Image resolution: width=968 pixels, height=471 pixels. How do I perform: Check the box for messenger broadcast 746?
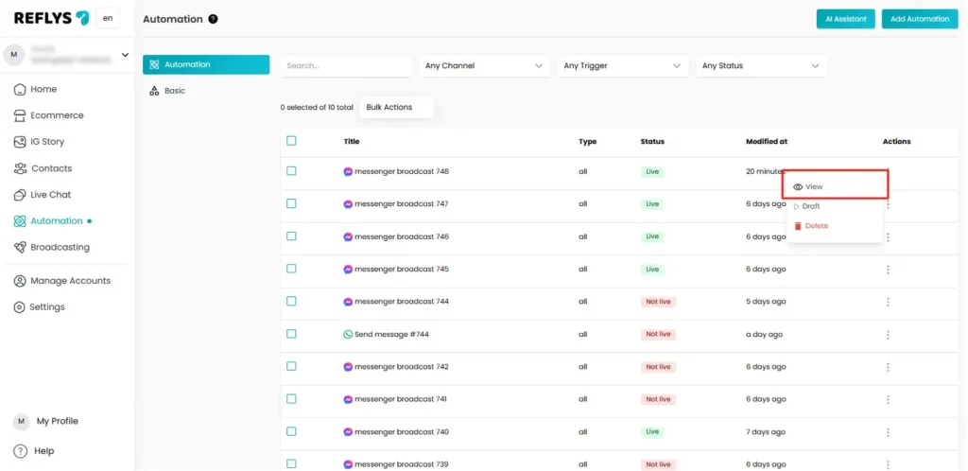pyautogui.click(x=291, y=235)
